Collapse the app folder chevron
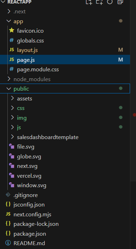The height and width of the screenshot is (249, 136). tap(9, 21)
